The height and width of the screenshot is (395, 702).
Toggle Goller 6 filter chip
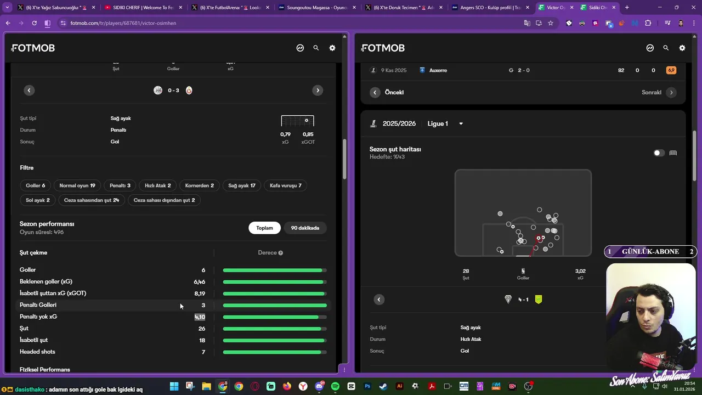[35, 185]
